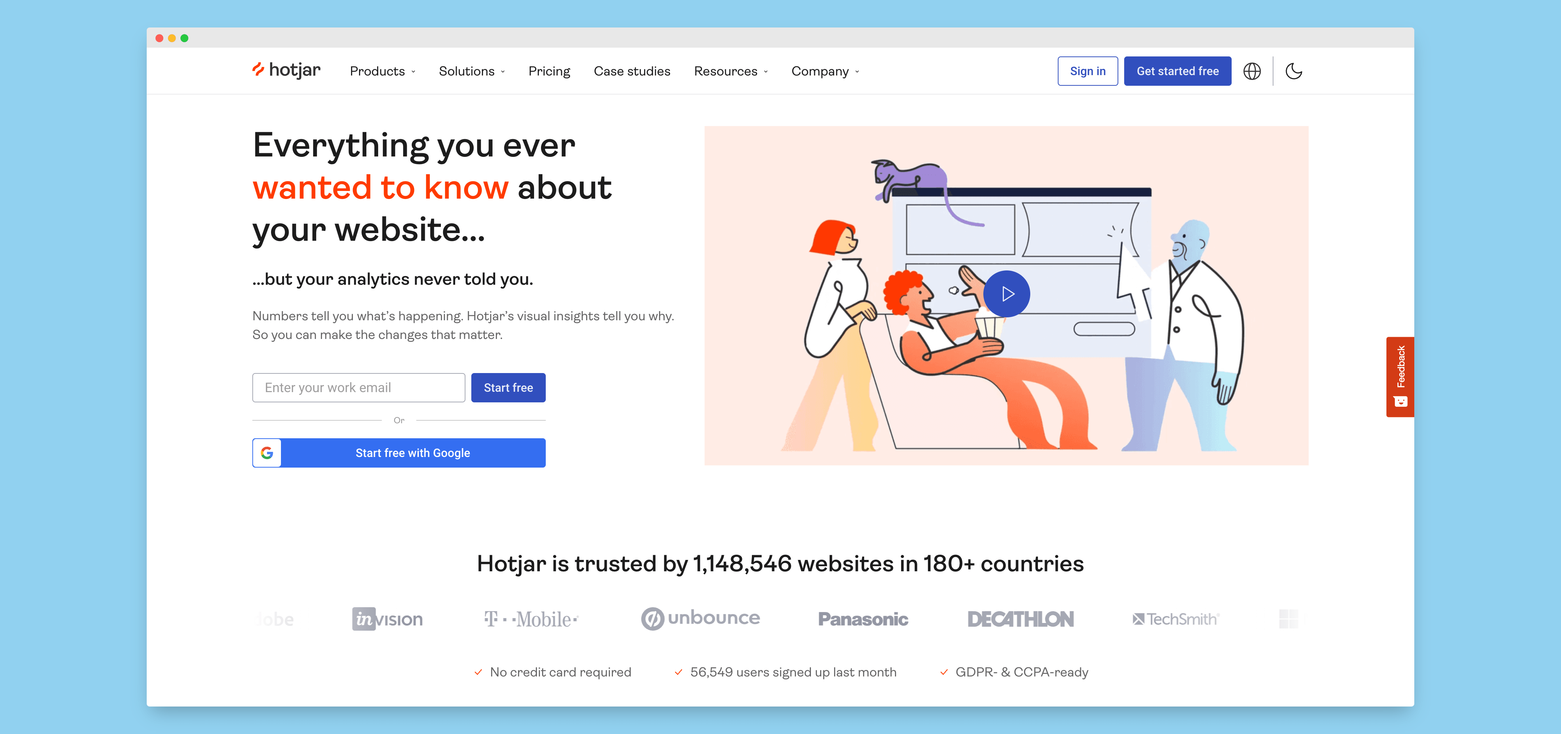Go to the Pricing page
Image resolution: width=1561 pixels, height=734 pixels.
click(x=549, y=71)
